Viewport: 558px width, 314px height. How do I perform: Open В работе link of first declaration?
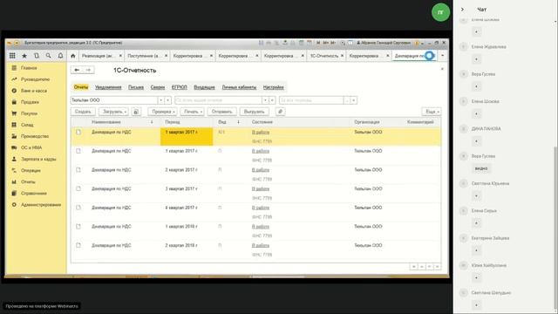click(x=261, y=133)
